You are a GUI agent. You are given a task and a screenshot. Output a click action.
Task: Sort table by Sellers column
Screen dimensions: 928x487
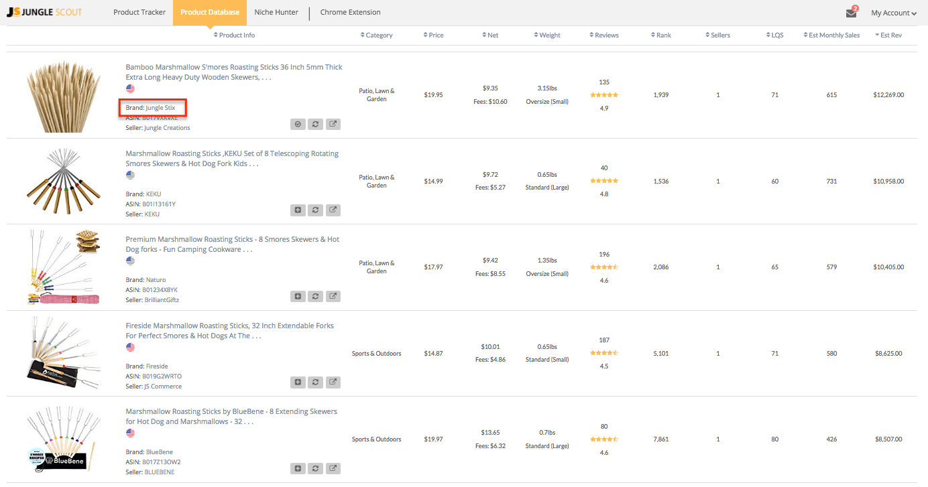(x=718, y=35)
